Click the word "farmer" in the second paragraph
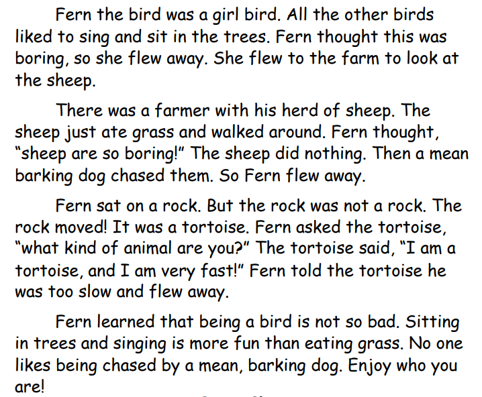482x397 pixels. [182, 110]
